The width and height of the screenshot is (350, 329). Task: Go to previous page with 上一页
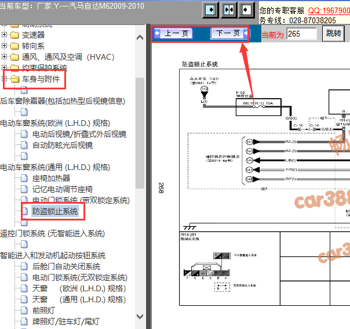pos(173,34)
